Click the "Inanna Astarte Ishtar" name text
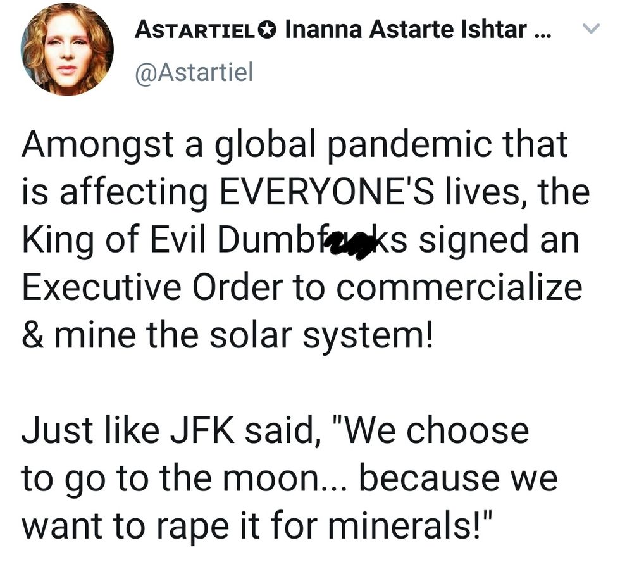The height and width of the screenshot is (574, 620). [x=406, y=29]
